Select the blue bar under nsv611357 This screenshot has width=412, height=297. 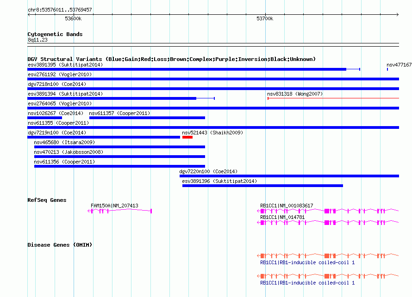[x=147, y=118]
